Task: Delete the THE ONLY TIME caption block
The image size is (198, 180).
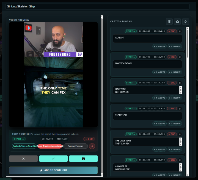Action: pos(180,134)
